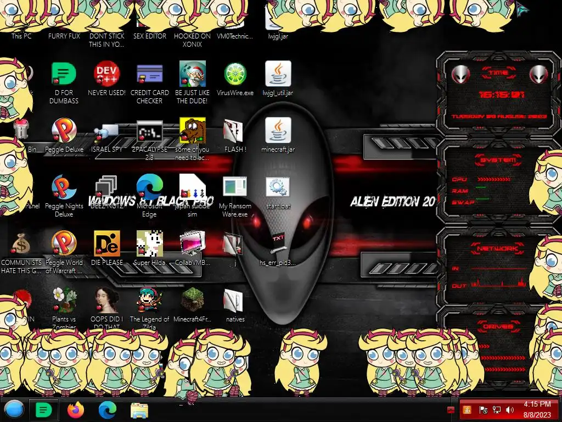Launch Firefox from the taskbar

76,410
